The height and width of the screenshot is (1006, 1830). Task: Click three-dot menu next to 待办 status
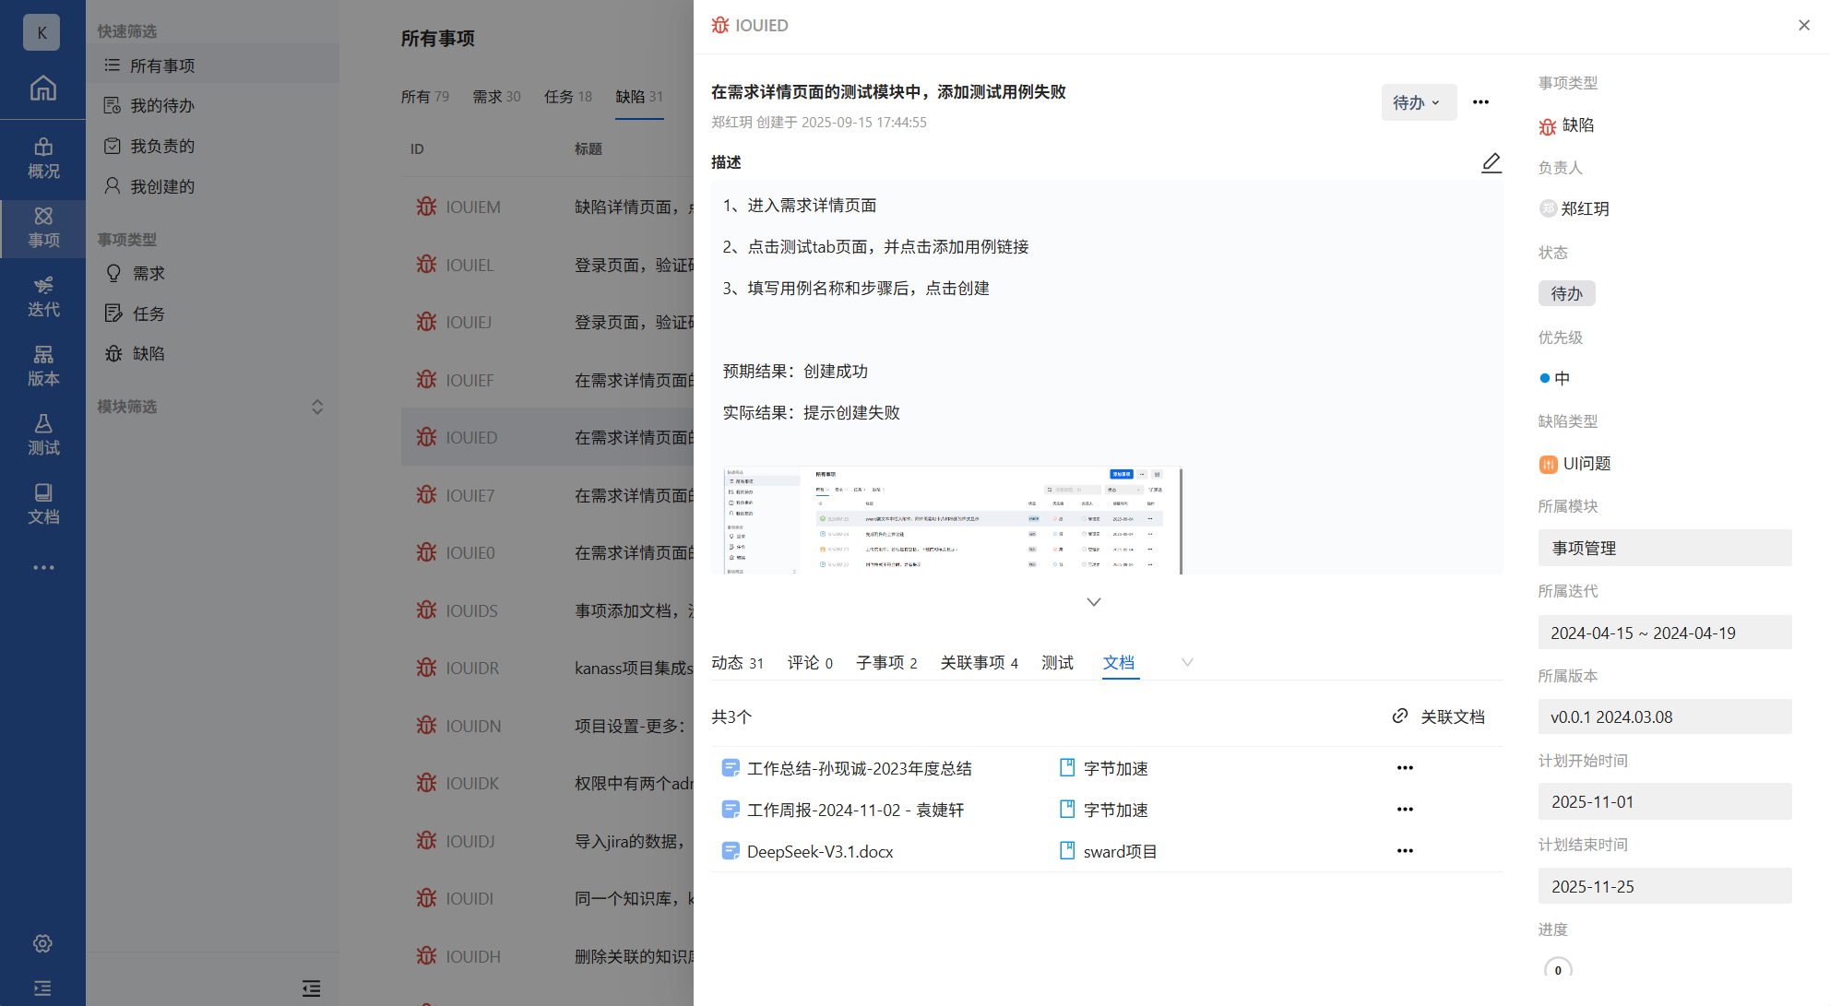point(1479,102)
